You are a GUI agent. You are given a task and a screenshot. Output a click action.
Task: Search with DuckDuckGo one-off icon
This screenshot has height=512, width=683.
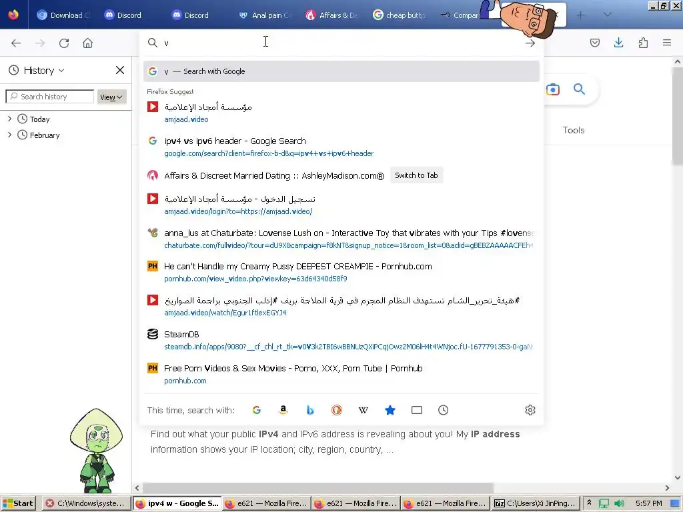pyautogui.click(x=336, y=410)
